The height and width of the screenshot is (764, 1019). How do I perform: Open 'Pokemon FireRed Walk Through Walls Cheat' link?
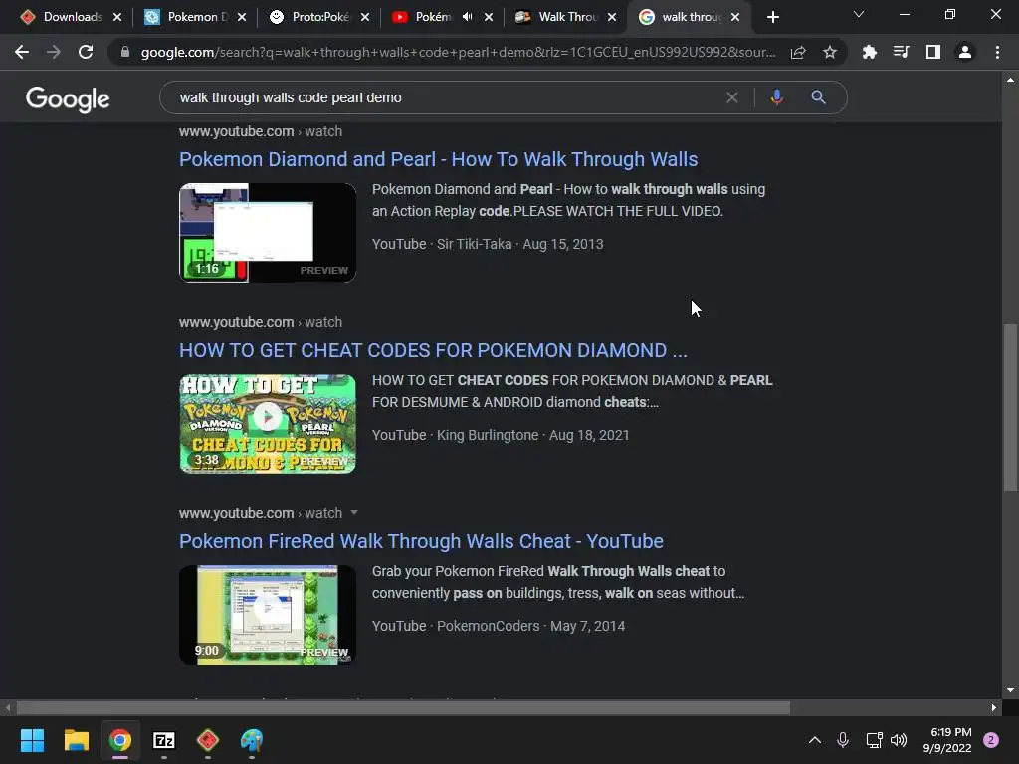[421, 541]
